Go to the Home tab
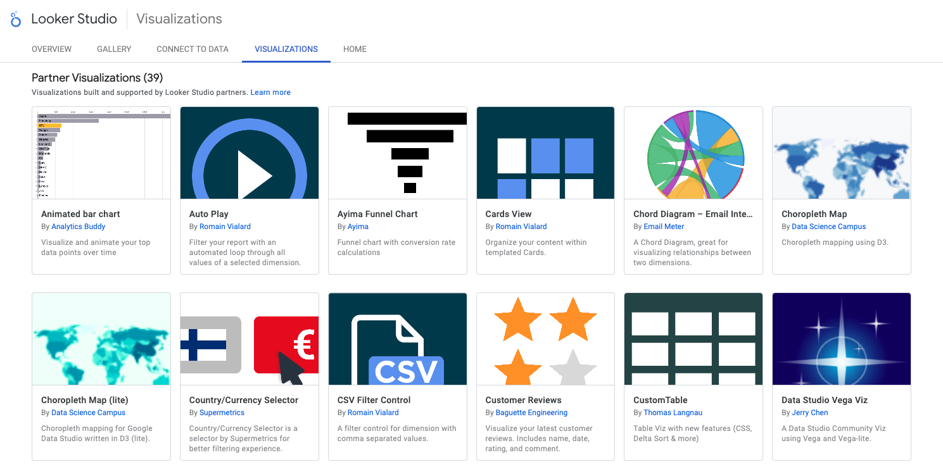Viewport: 943px width, 474px height. pyautogui.click(x=355, y=49)
